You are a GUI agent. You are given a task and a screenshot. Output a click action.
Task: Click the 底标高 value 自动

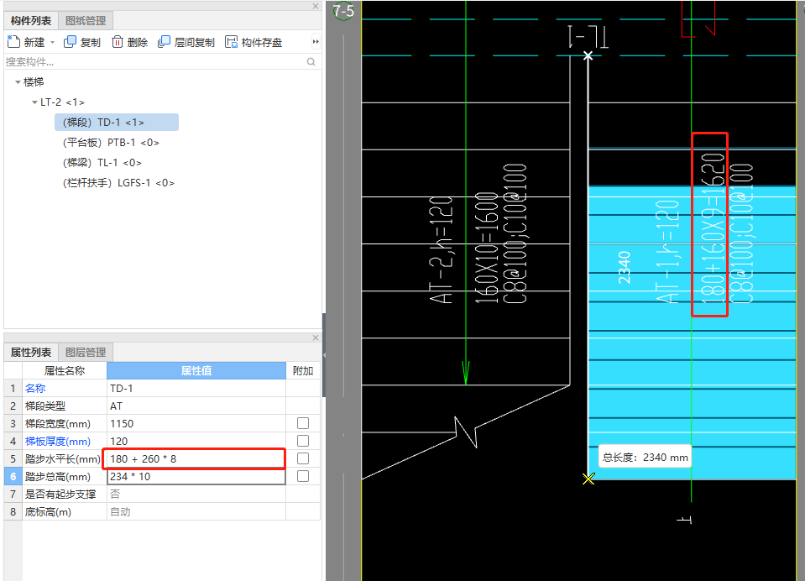click(x=196, y=511)
